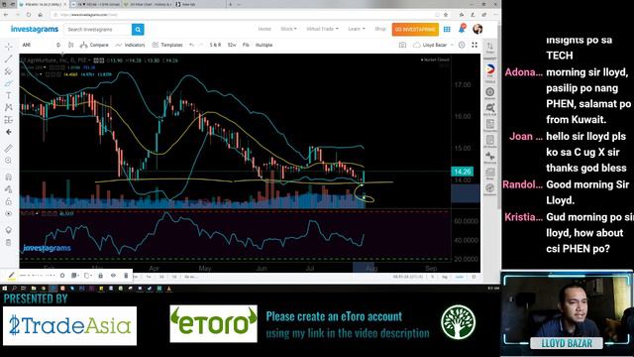Viewport: 634px width, 357px height.
Task: Select the patterns drawing tool
Action: click(x=9, y=108)
